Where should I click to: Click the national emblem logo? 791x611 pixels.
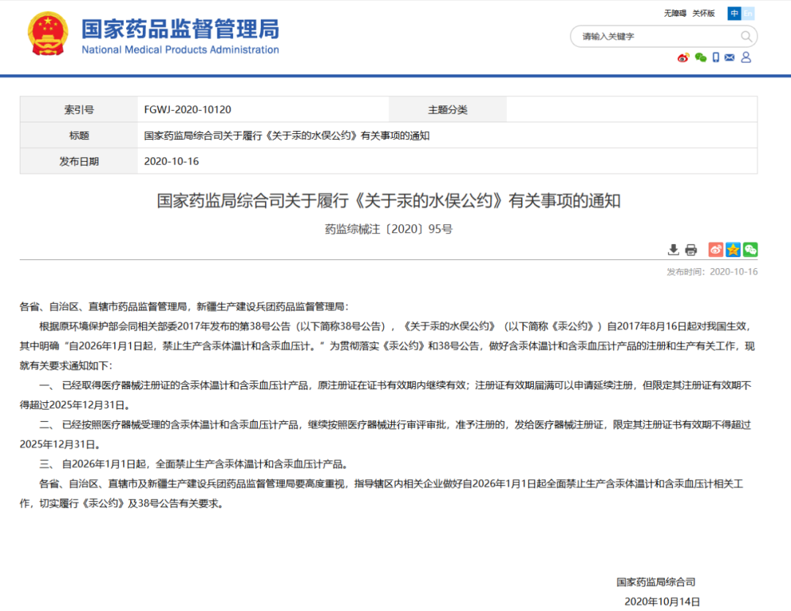coord(48,35)
